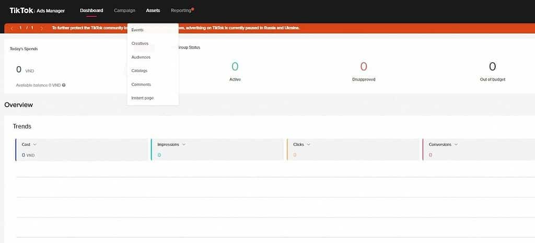Screen dimensions: 535x243
Task: Go to the Reporting tab
Action: pyautogui.click(x=181, y=10)
